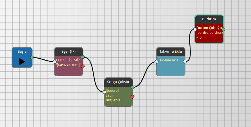251x127 pixels.
Task: Select the Takvime Ekle node title bar
Action: coord(171,52)
